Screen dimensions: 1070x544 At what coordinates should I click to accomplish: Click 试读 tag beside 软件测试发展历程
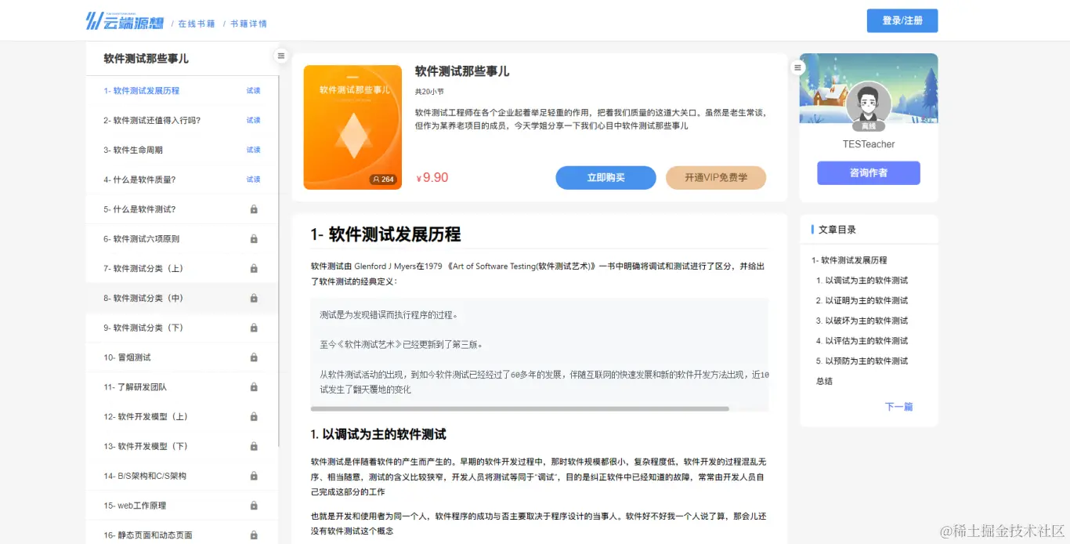pos(254,91)
